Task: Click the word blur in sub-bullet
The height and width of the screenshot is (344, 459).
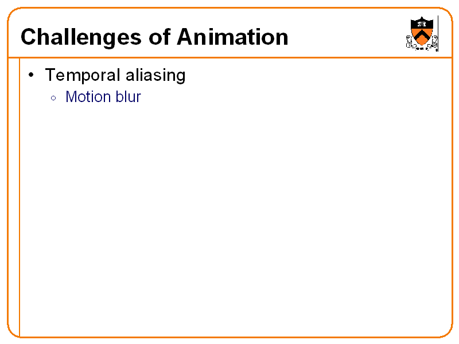Action: coord(129,97)
